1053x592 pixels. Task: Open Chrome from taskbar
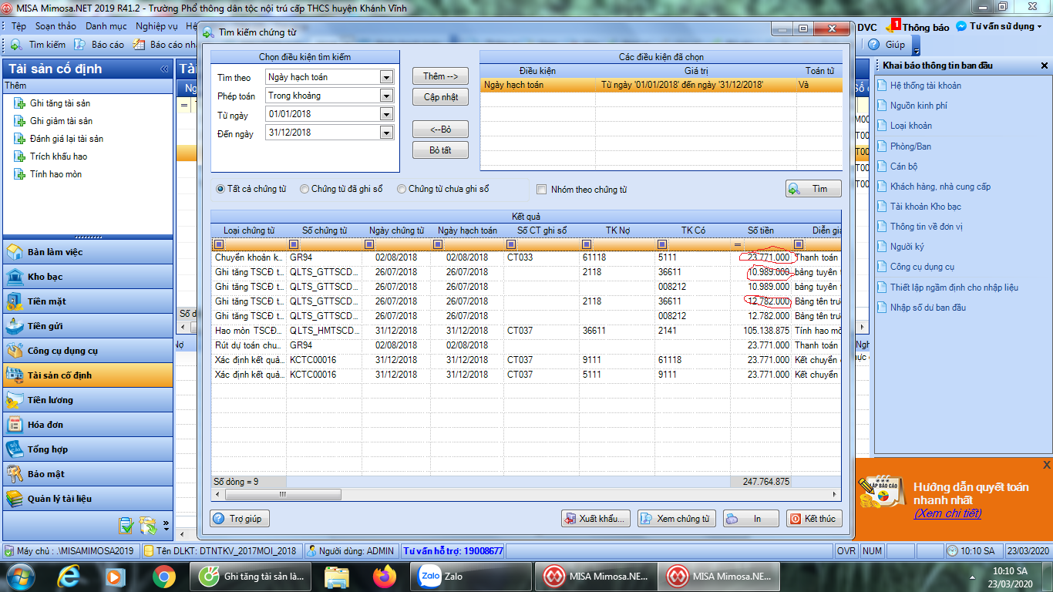[x=163, y=576]
